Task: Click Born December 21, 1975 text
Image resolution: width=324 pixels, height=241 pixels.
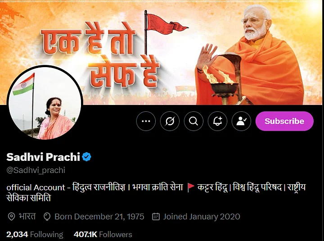Action: pyautogui.click(x=99, y=217)
